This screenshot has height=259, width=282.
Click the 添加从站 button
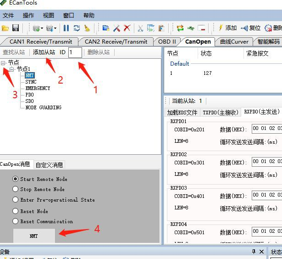(x=44, y=52)
